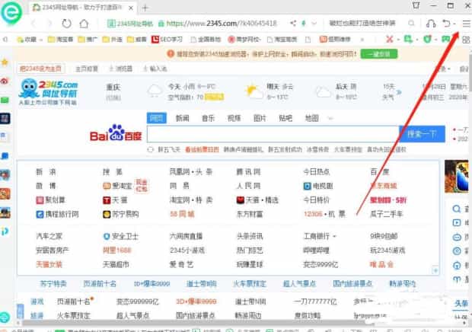Click the blue 搜索一下 search button
This screenshot has width=472, height=332.
422,134
